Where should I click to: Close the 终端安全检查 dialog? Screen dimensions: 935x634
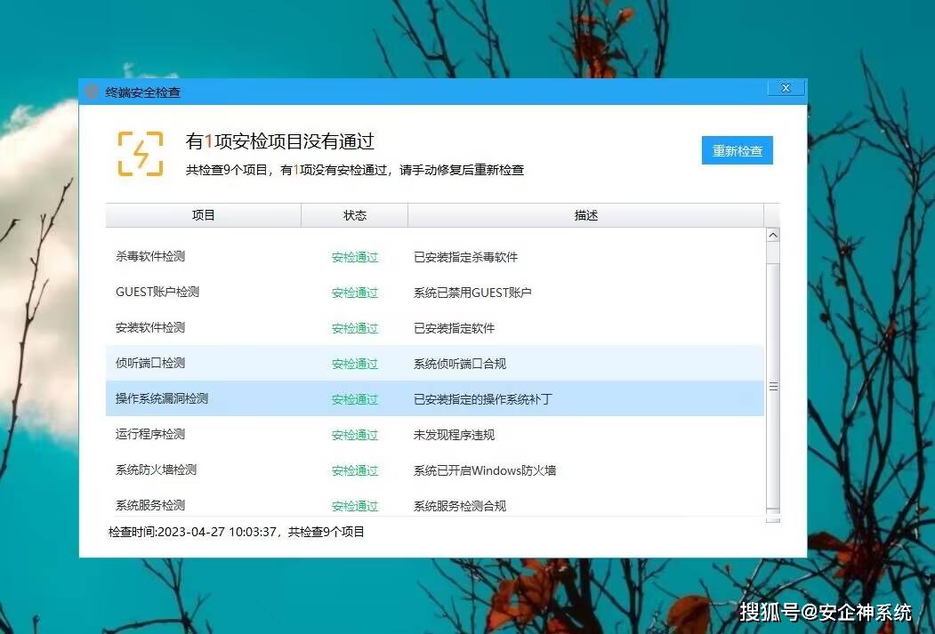pos(786,88)
